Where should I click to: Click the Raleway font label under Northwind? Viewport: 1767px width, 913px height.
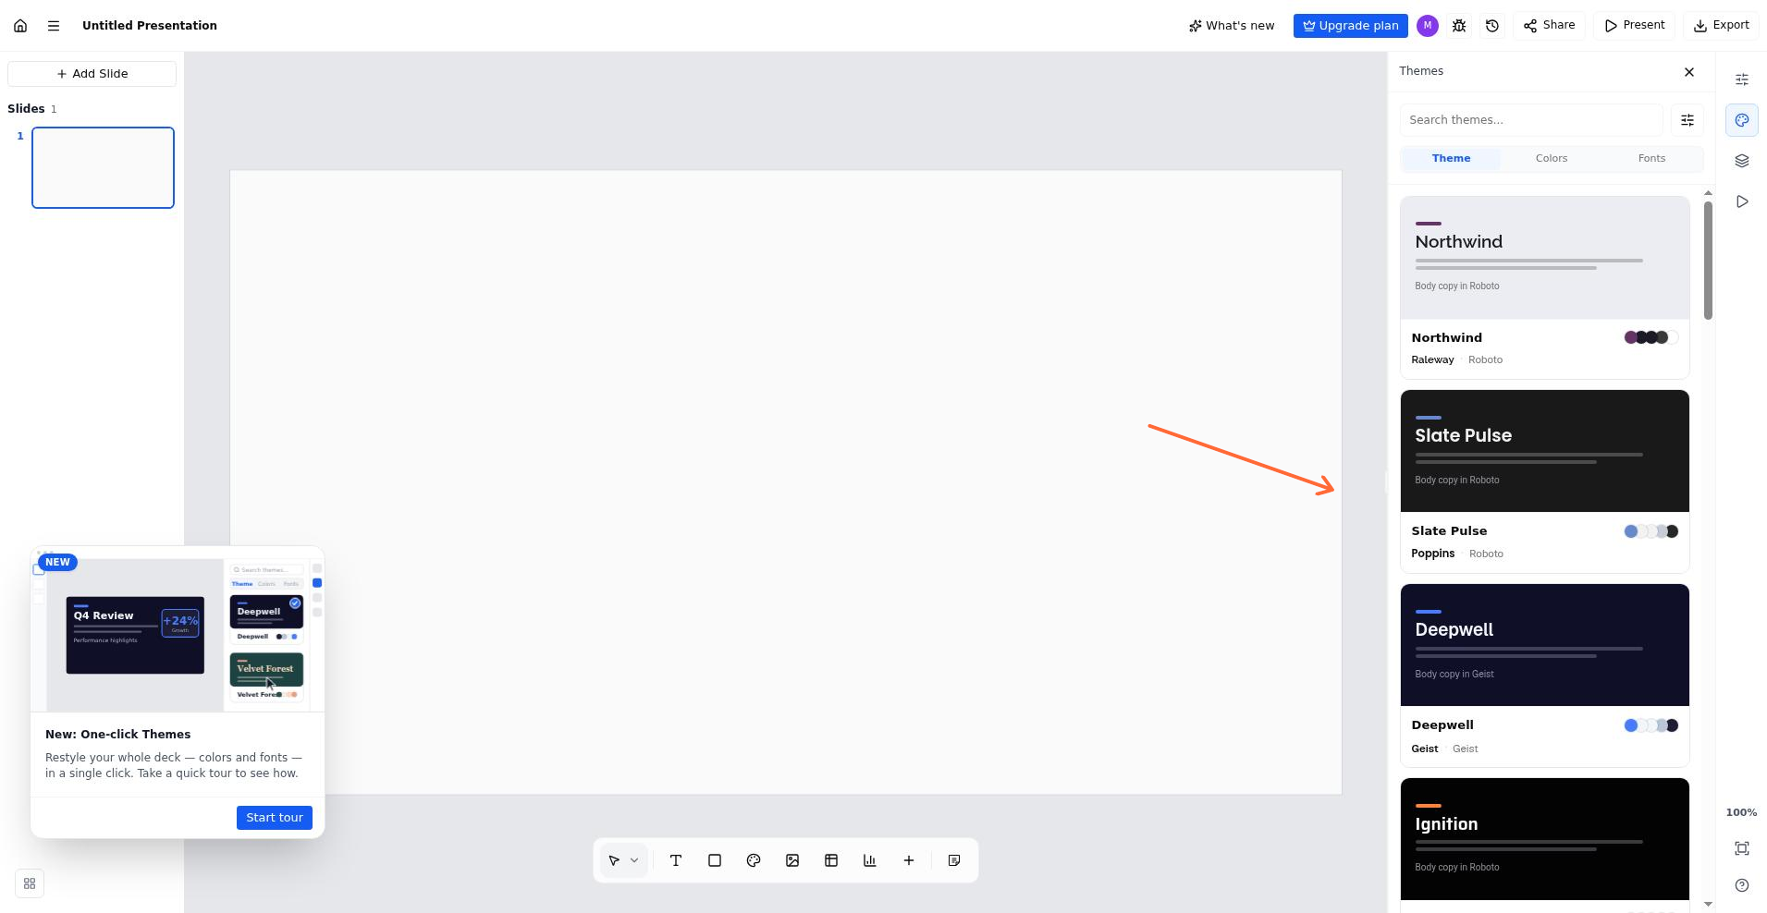[1432, 359]
